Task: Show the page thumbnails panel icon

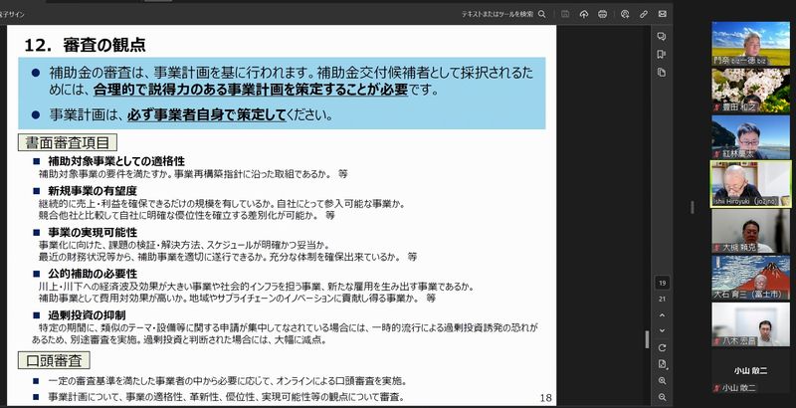Action: click(662, 72)
